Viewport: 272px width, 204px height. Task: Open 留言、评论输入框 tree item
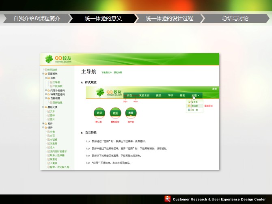tap(60, 167)
